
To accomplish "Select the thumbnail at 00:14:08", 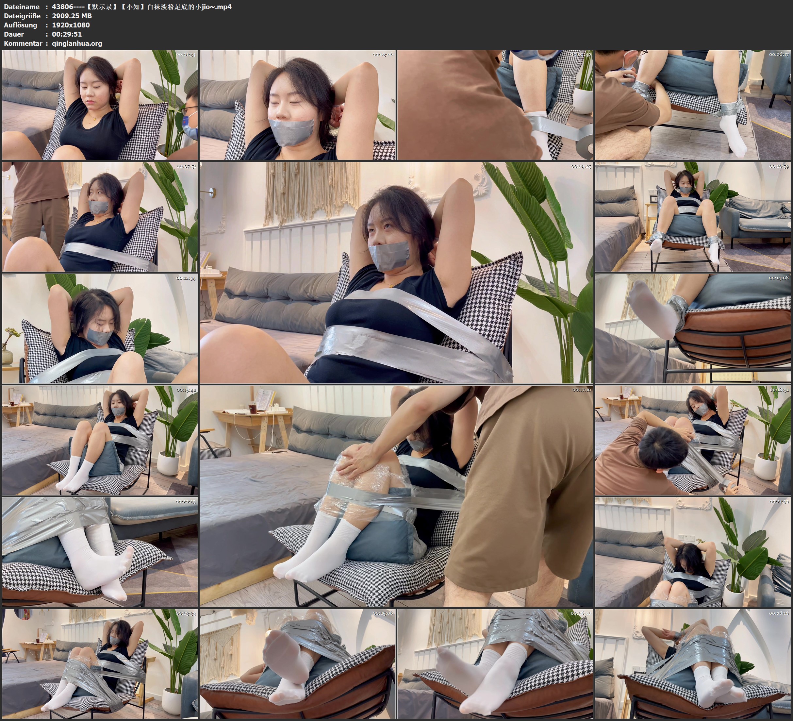I will click(x=693, y=328).
